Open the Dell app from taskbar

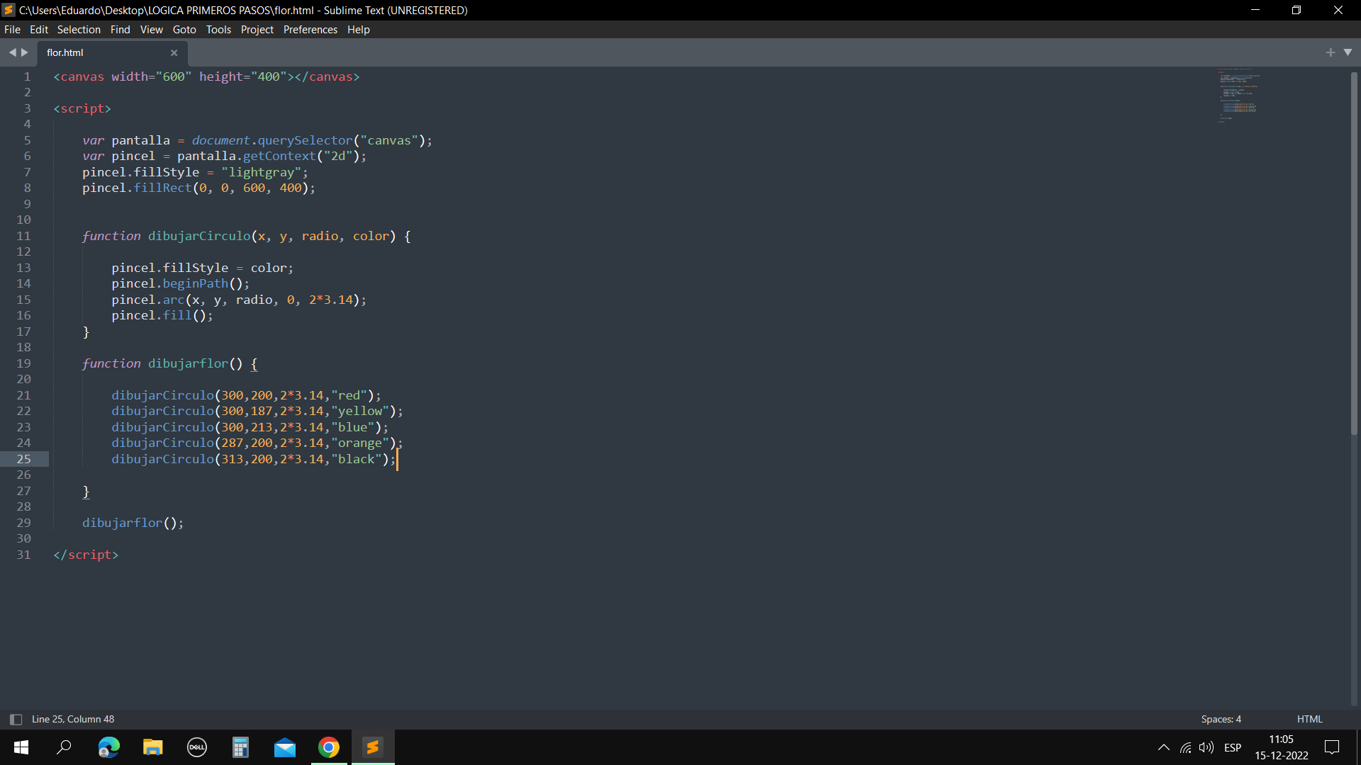pyautogui.click(x=196, y=747)
